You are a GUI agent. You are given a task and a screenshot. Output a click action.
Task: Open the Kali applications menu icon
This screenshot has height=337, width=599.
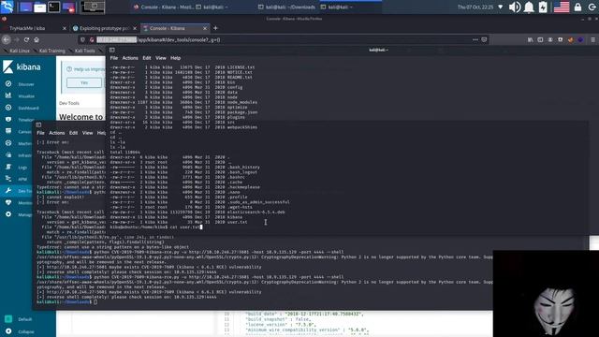pos(7,7)
